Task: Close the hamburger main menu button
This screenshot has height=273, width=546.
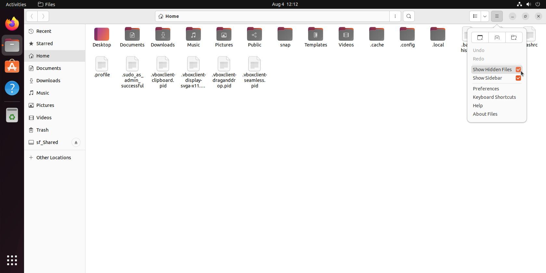Action: click(497, 16)
